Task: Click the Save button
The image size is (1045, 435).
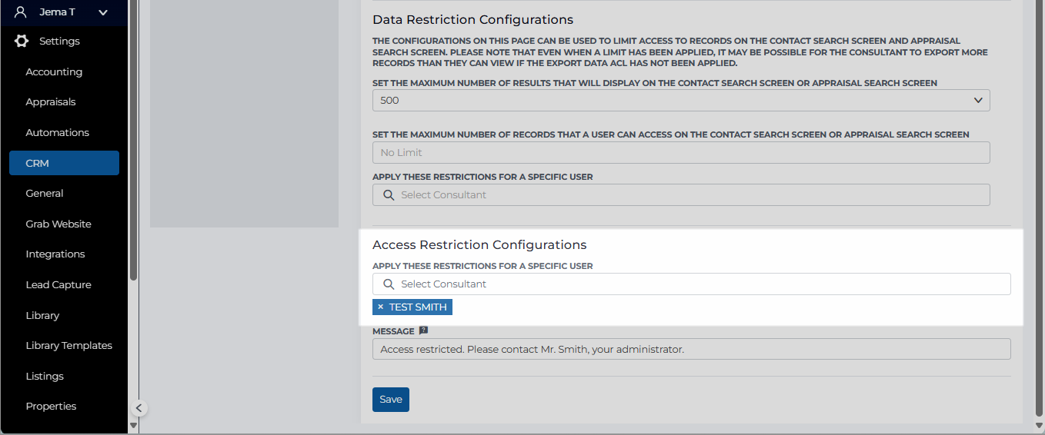Action: coord(391,399)
